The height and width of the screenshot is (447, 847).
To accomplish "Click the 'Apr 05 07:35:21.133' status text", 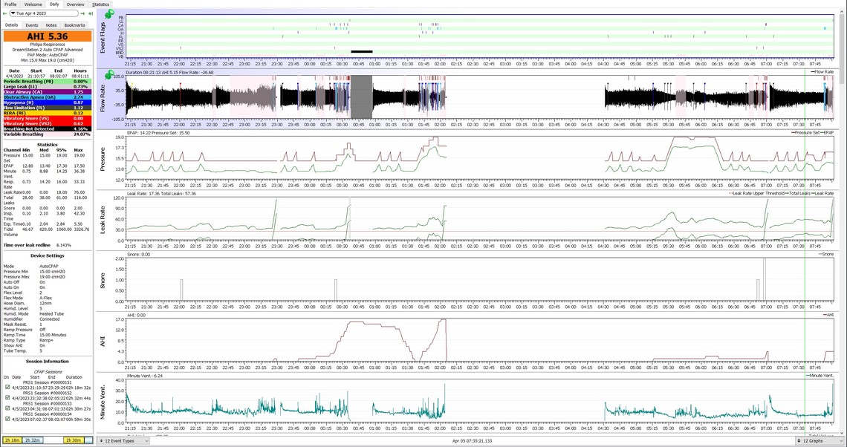I will [x=472, y=441].
